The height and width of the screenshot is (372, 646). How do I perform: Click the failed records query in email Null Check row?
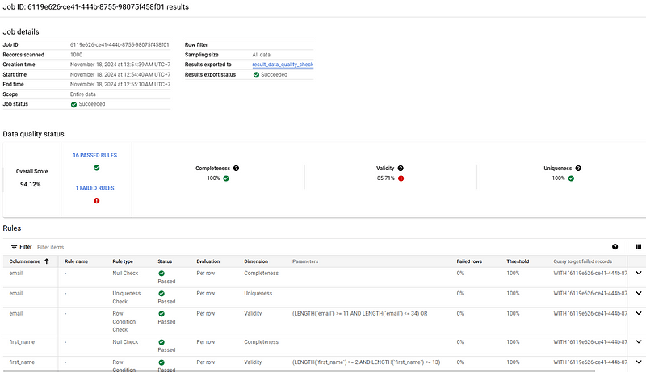tap(590, 274)
